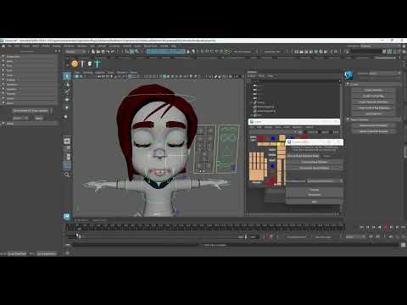Viewport: 407px width, 305px height.
Task: Create a new scene from status line
Action: 93,52
